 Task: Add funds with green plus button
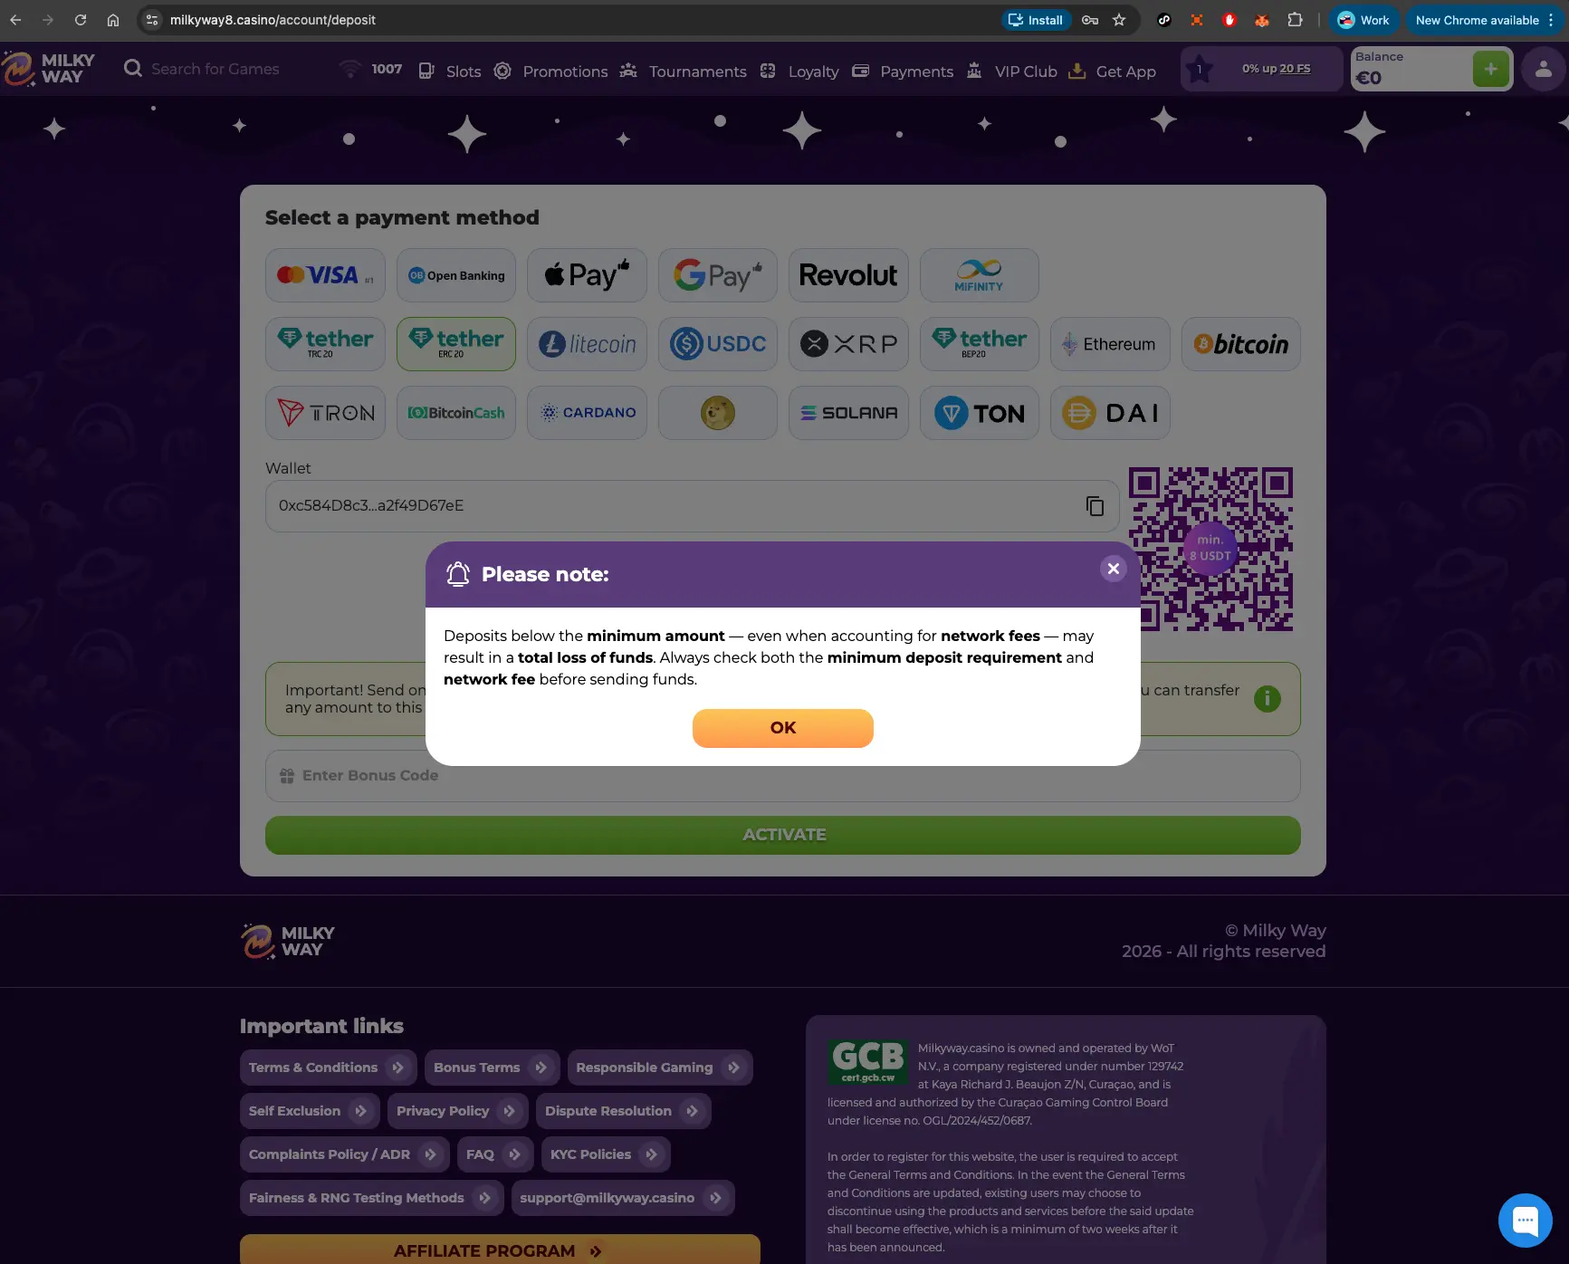point(1490,69)
